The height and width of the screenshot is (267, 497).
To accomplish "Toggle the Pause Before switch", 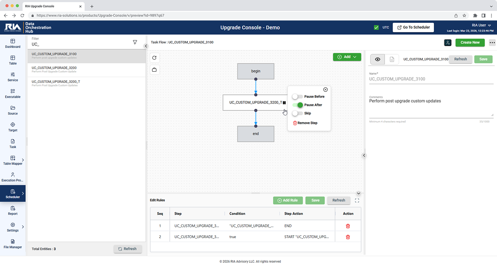I will coord(297,97).
